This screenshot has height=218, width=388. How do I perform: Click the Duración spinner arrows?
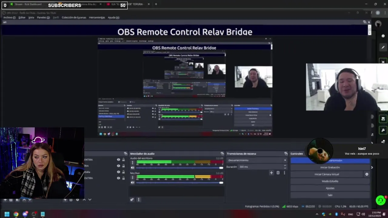coord(285,167)
